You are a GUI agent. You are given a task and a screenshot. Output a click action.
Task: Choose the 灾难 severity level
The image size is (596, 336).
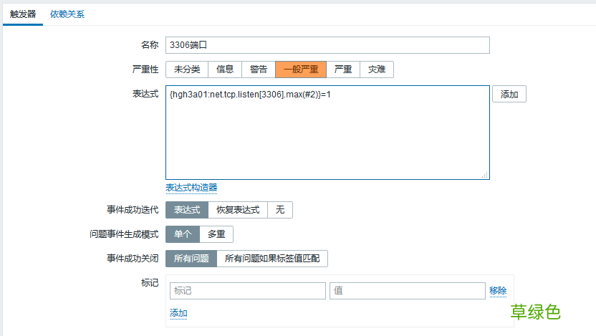click(x=377, y=69)
